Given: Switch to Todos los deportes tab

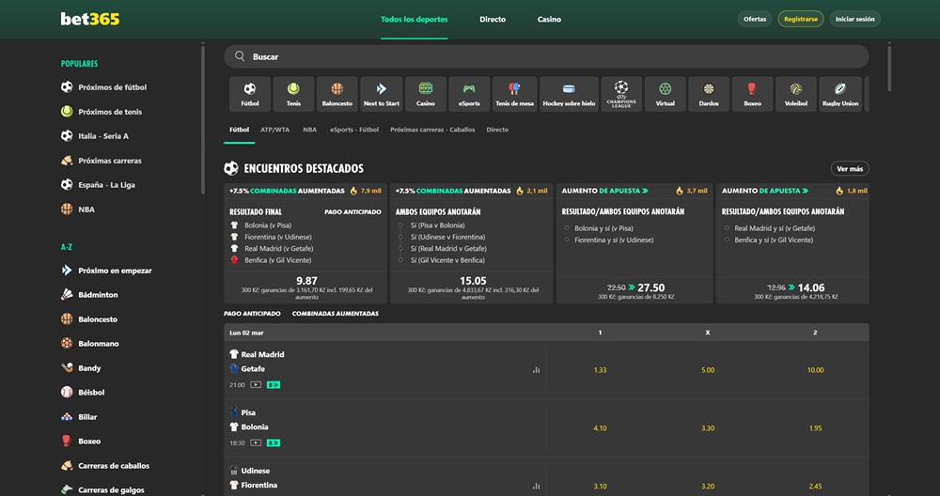Looking at the screenshot, I should [x=415, y=19].
